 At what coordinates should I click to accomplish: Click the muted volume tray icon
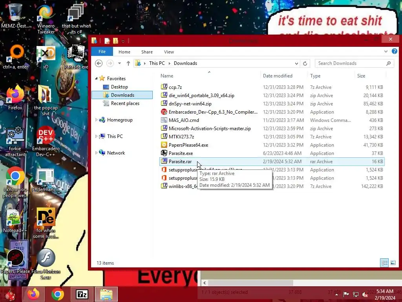pos(365,295)
